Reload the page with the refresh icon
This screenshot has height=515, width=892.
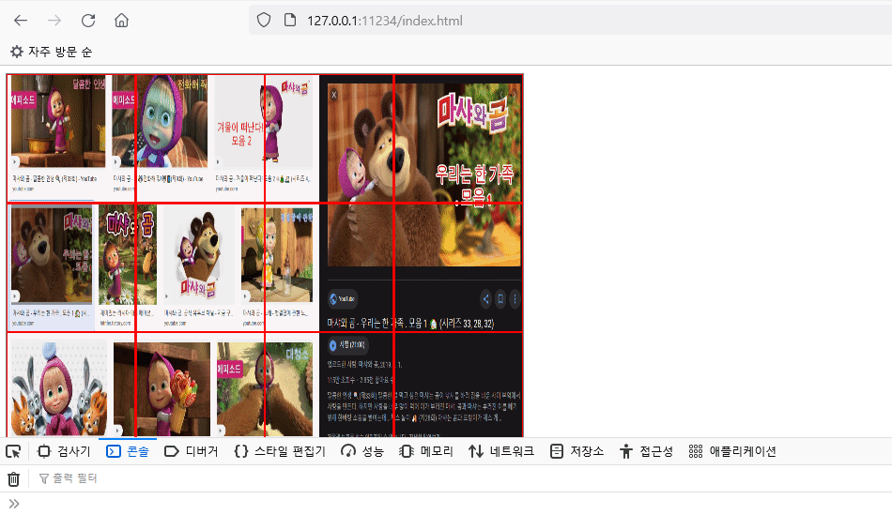pyautogui.click(x=88, y=21)
